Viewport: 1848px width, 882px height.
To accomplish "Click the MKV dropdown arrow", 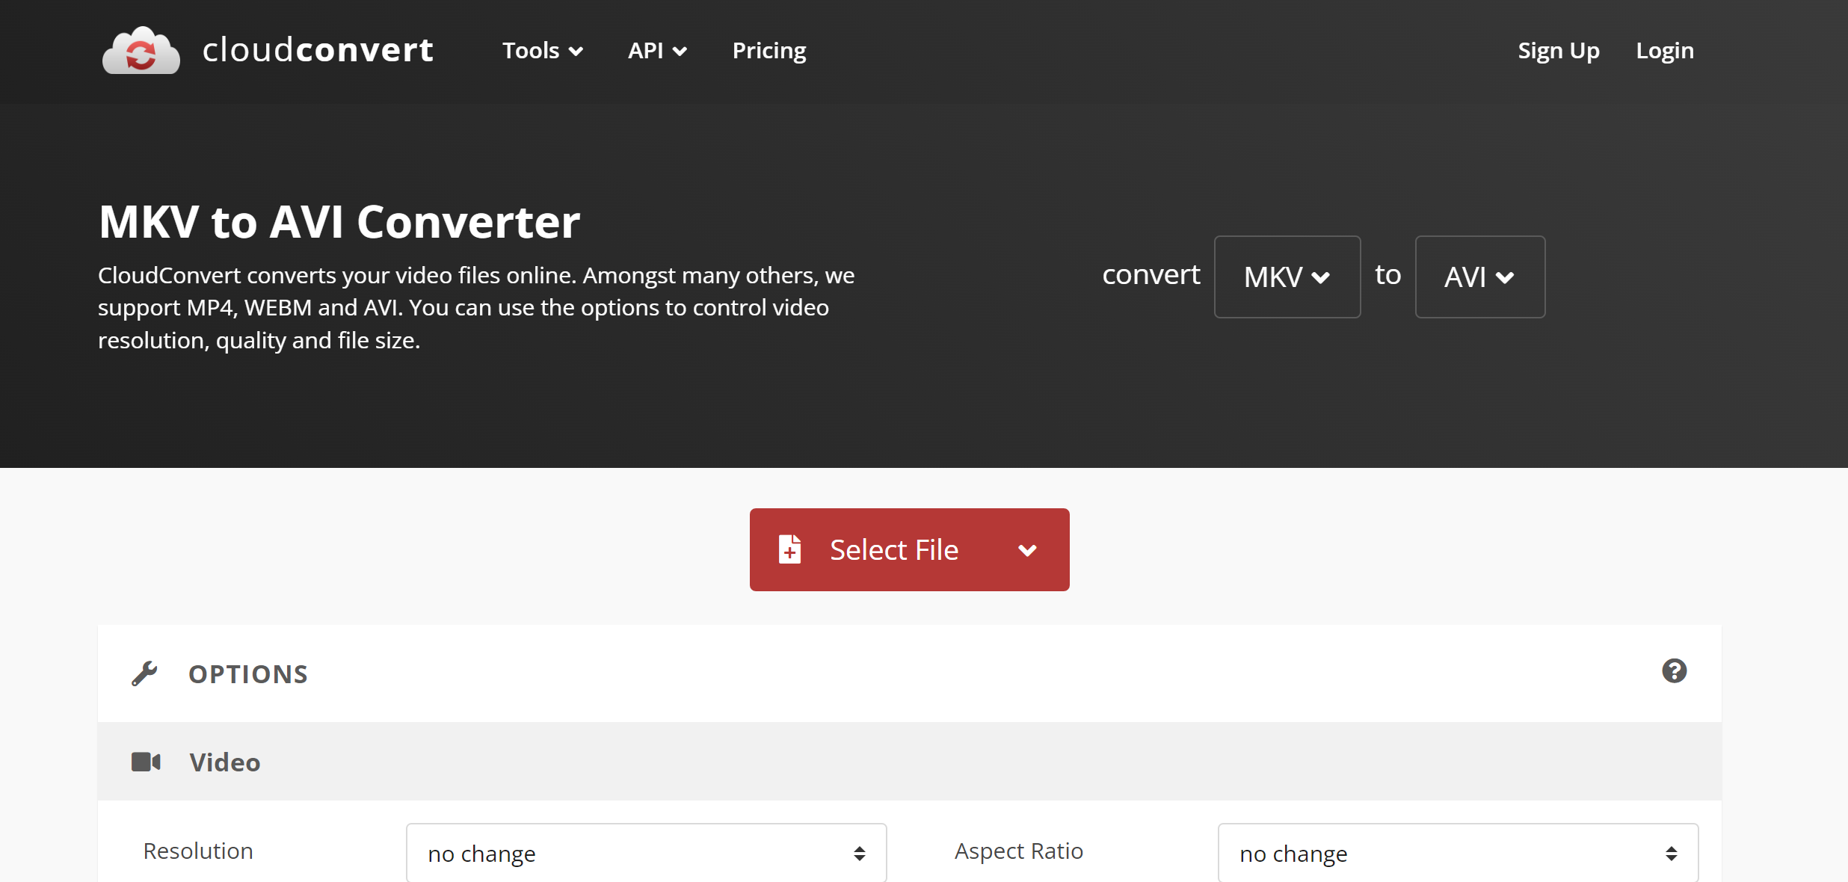I will tap(1322, 277).
